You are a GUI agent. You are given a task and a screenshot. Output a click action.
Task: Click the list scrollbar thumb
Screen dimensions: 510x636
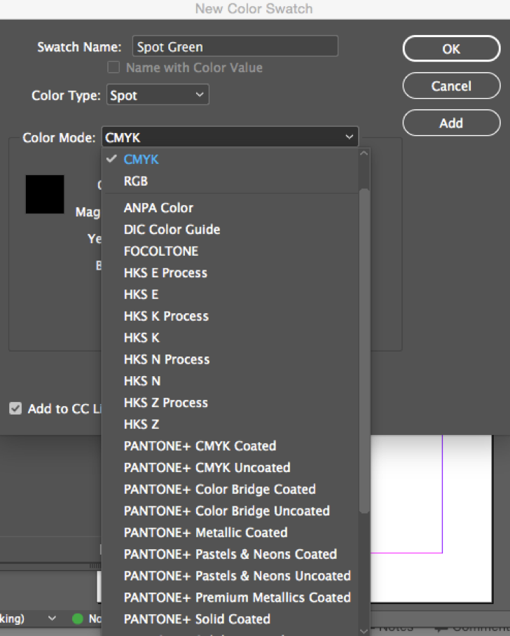click(x=364, y=351)
